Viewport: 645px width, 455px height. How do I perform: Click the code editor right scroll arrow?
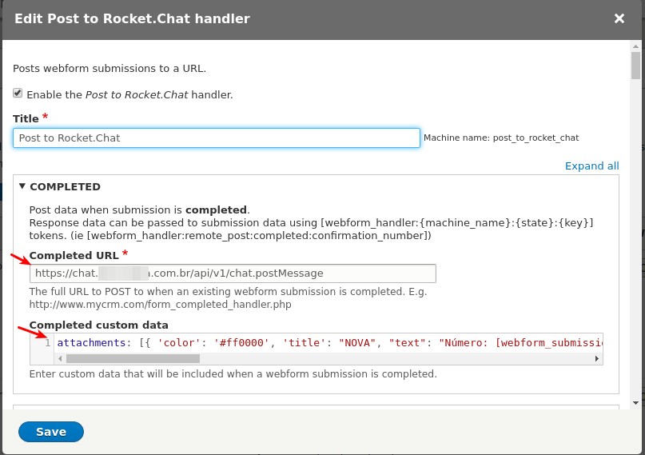597,359
